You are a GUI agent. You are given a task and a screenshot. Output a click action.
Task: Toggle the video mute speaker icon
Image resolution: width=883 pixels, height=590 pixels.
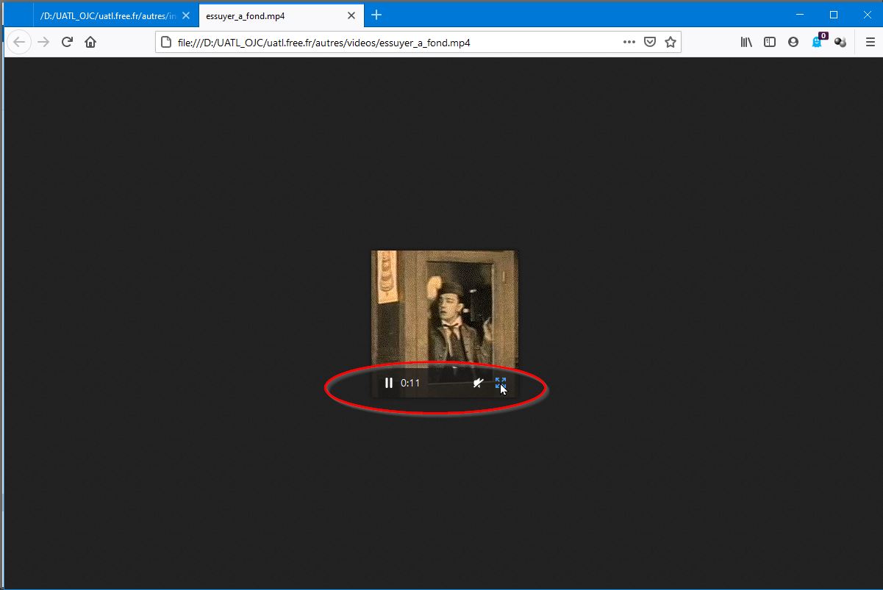(x=478, y=383)
